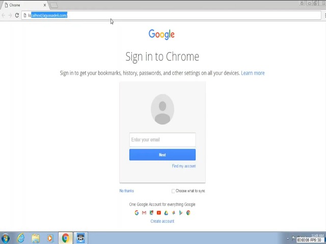Click the Google G service icon
The width and height of the screenshot is (326, 244).
pyautogui.click(x=137, y=212)
